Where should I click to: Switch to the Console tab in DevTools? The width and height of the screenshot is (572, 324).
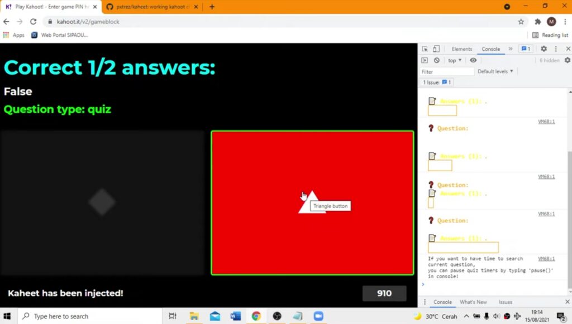point(490,49)
